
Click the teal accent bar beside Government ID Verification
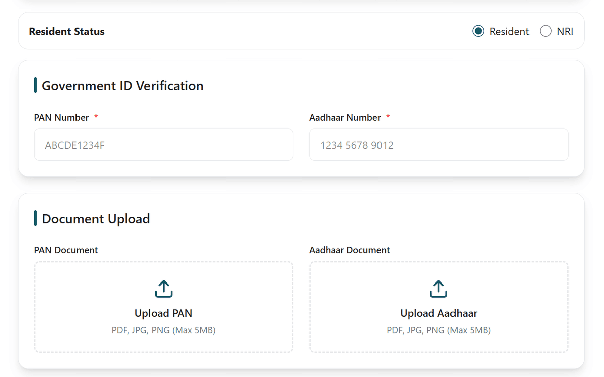(35, 85)
